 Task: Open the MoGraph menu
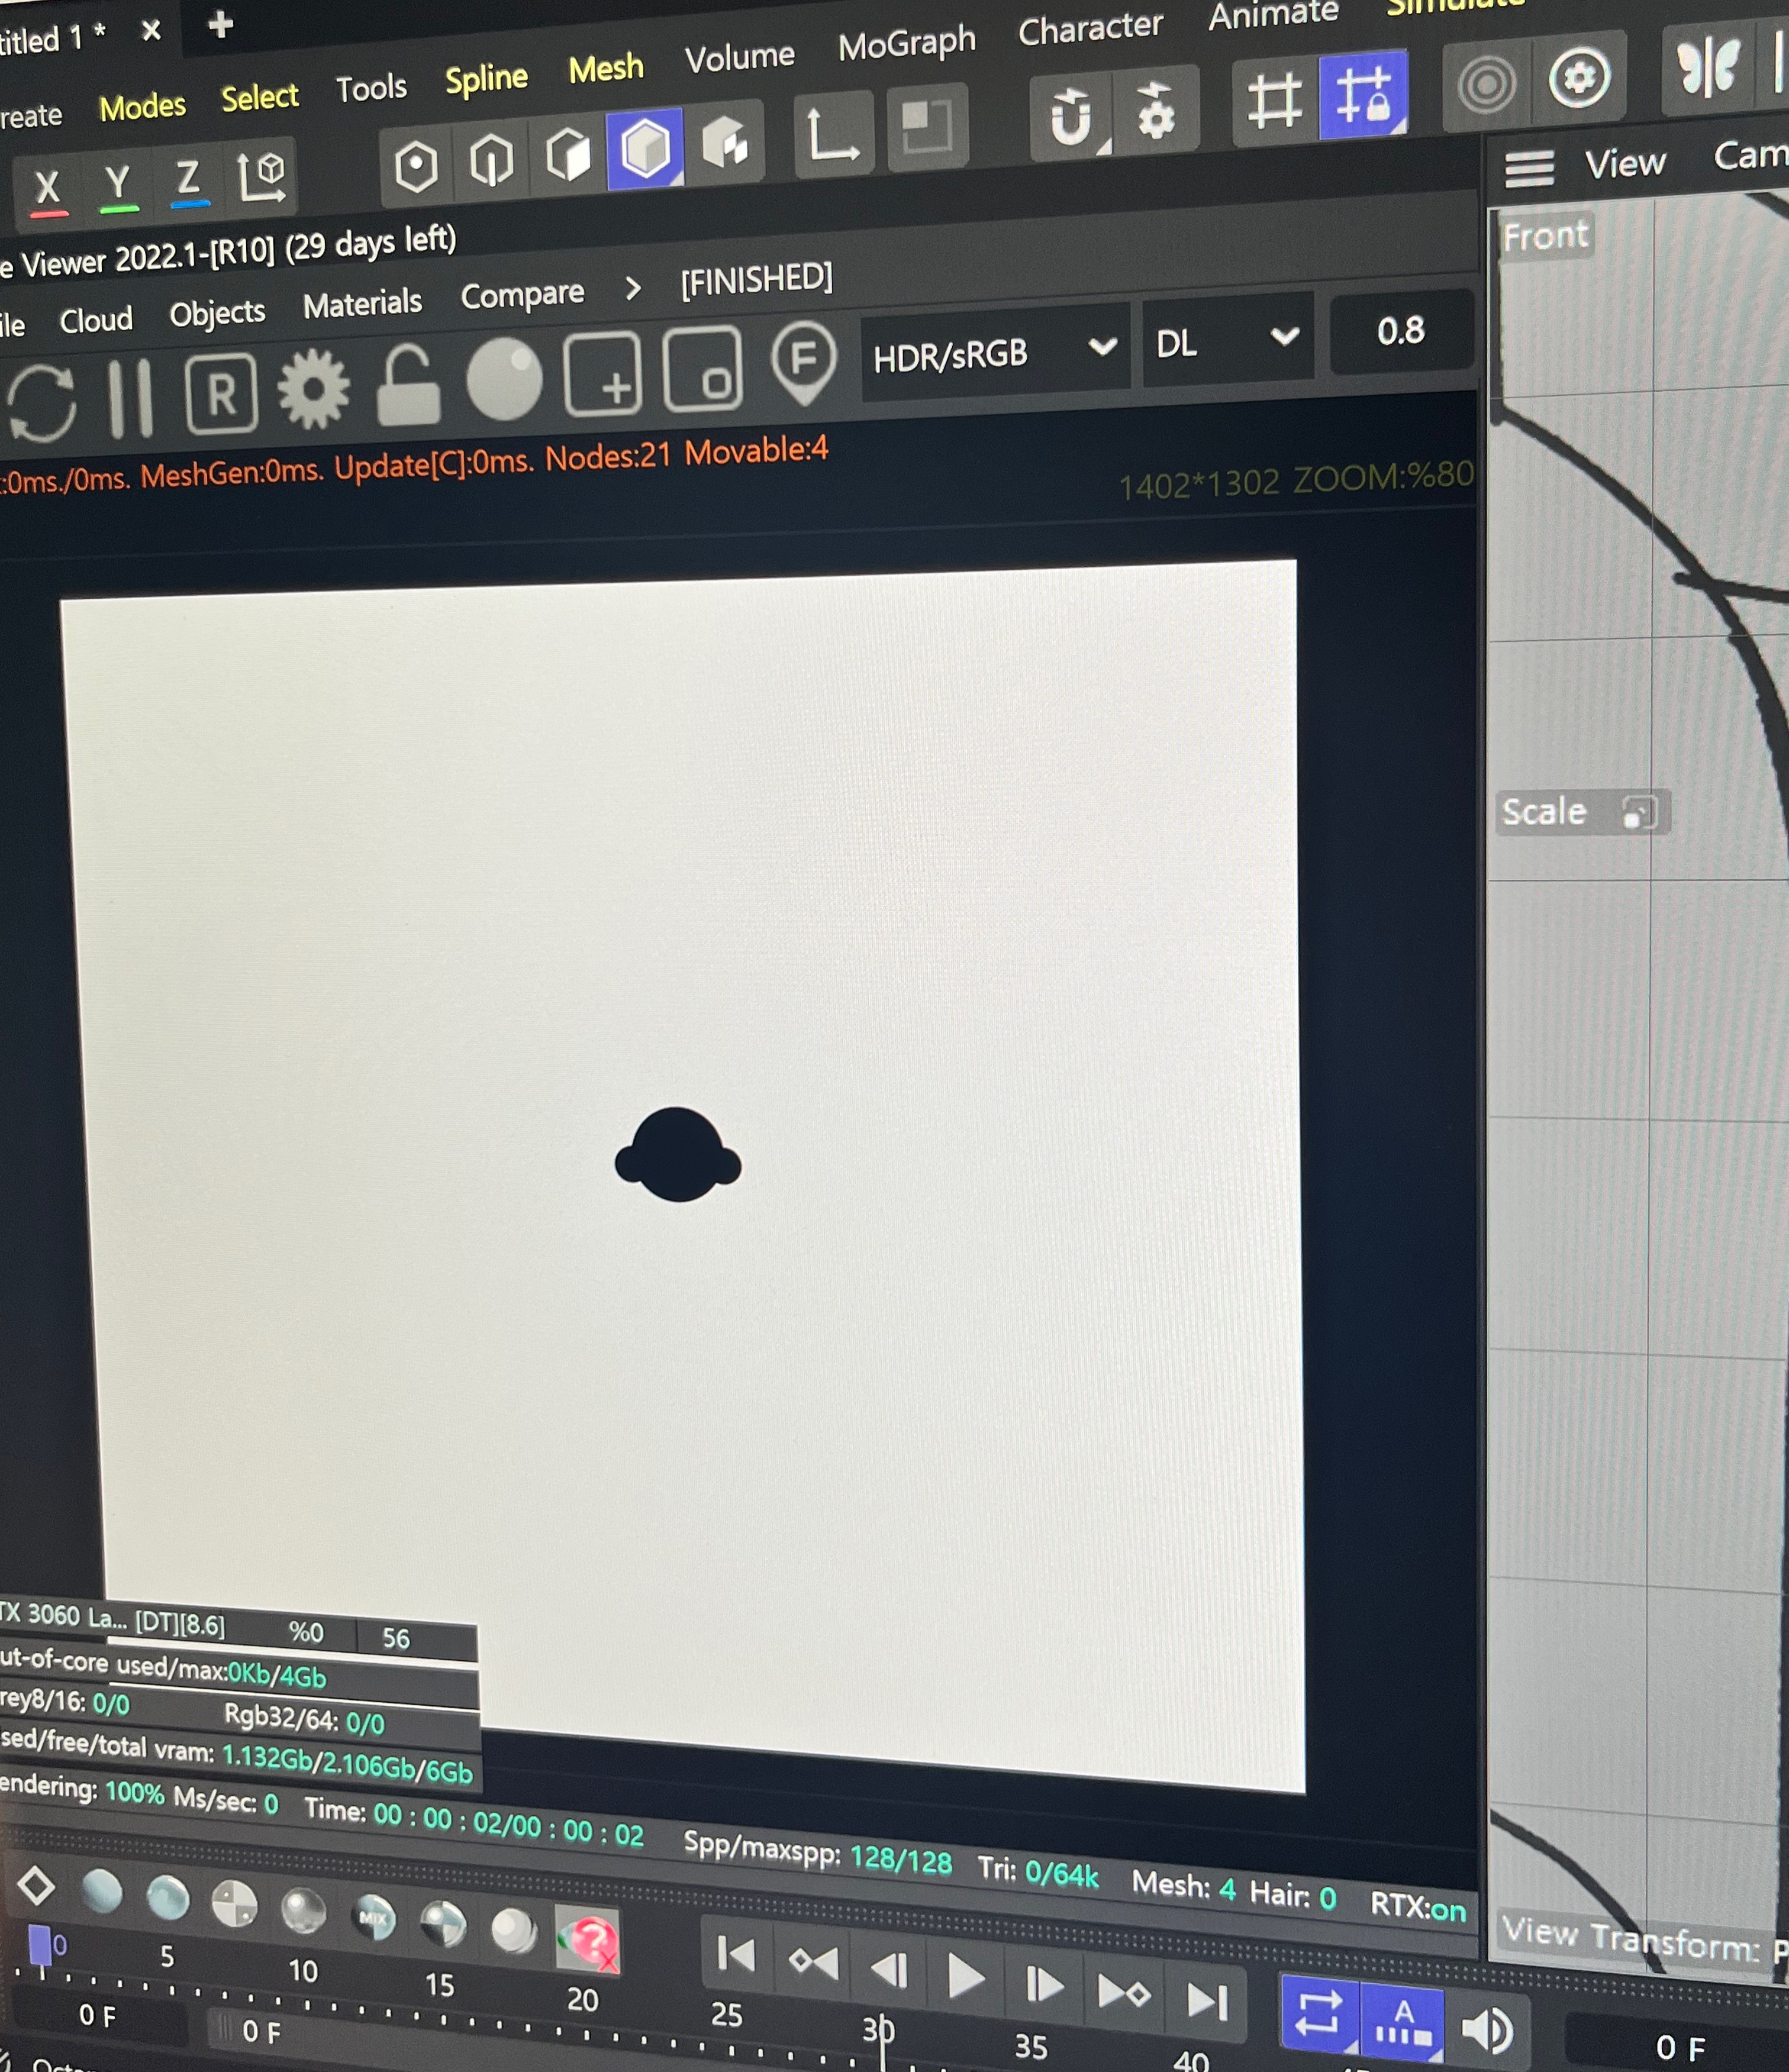[x=907, y=44]
